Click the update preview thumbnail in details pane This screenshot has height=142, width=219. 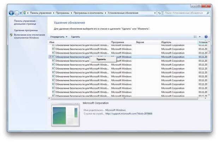(65, 115)
